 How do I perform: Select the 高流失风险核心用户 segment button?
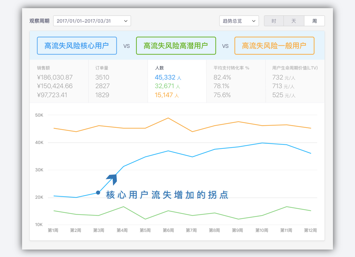point(77,45)
